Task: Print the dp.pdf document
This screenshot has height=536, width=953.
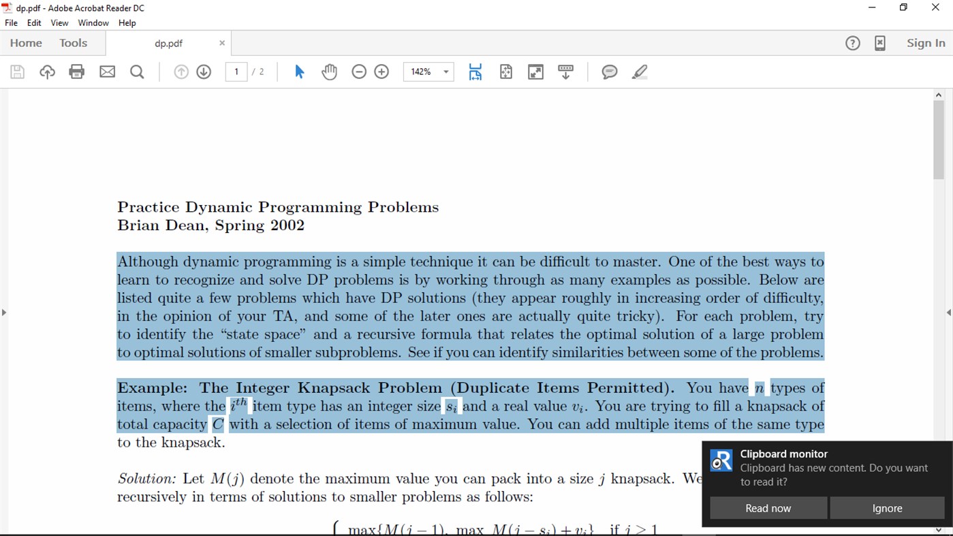Action: point(76,71)
